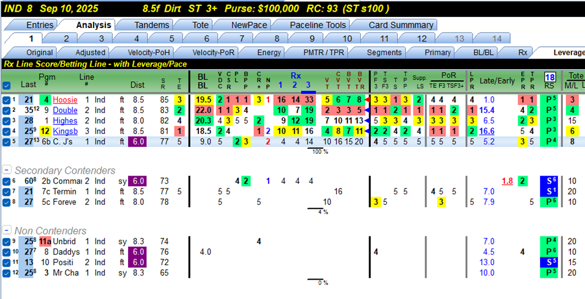Open the Energy sub-tab
The width and height of the screenshot is (585, 299).
point(269,53)
